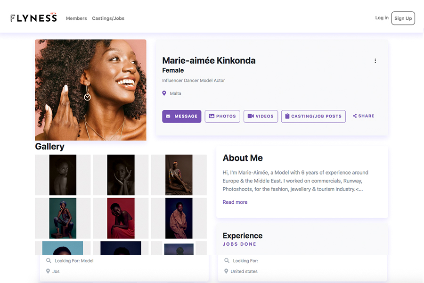View Casting/Job Posts
Viewport: 424px width, 283px height.
click(313, 116)
